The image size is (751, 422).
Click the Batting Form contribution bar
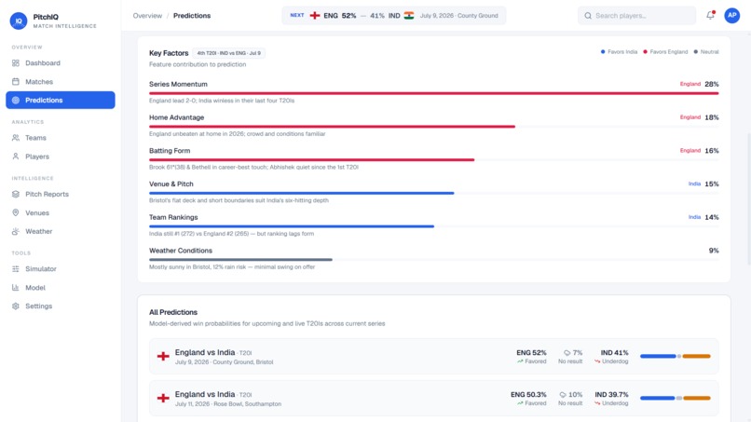(312, 160)
